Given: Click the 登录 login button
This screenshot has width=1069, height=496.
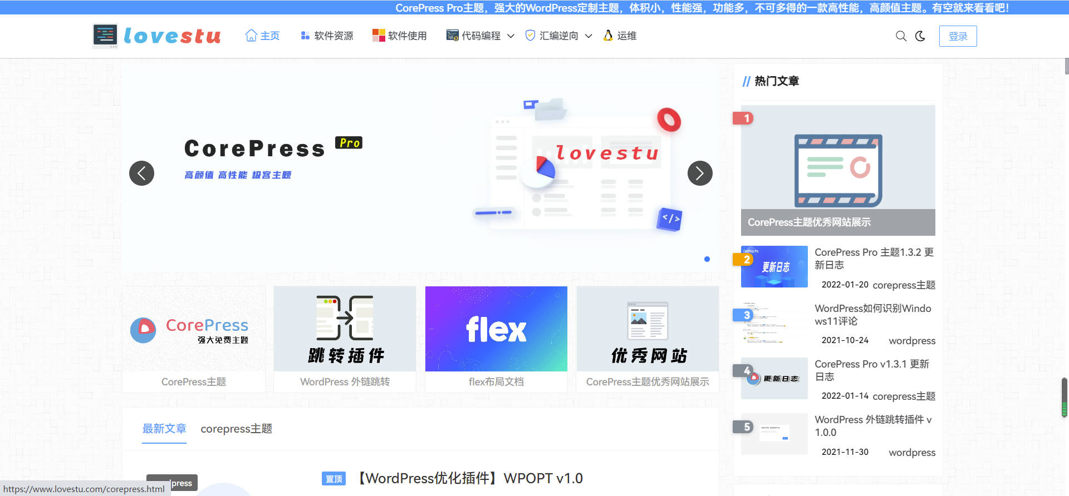Looking at the screenshot, I should point(958,36).
